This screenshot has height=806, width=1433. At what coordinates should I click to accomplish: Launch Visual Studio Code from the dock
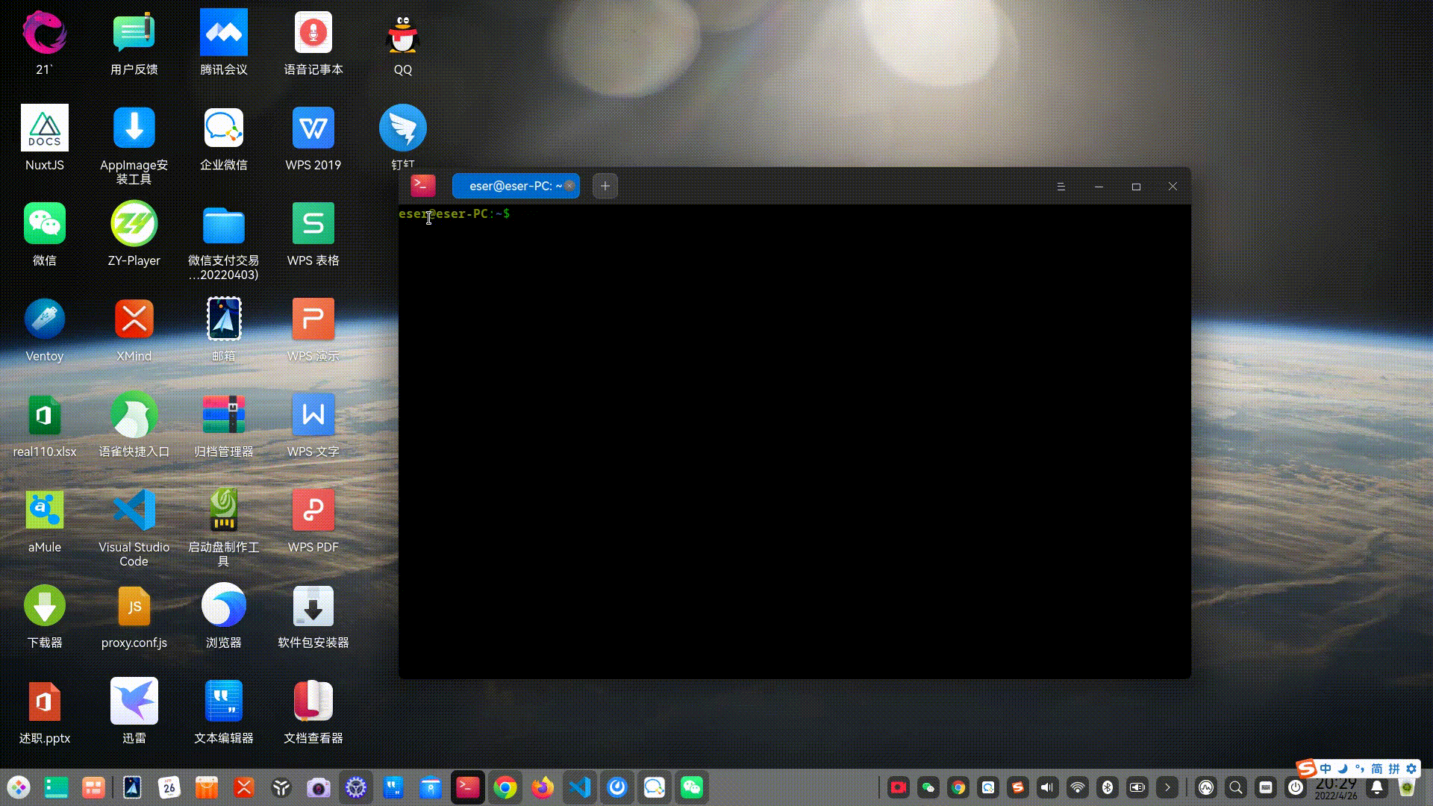tap(580, 787)
